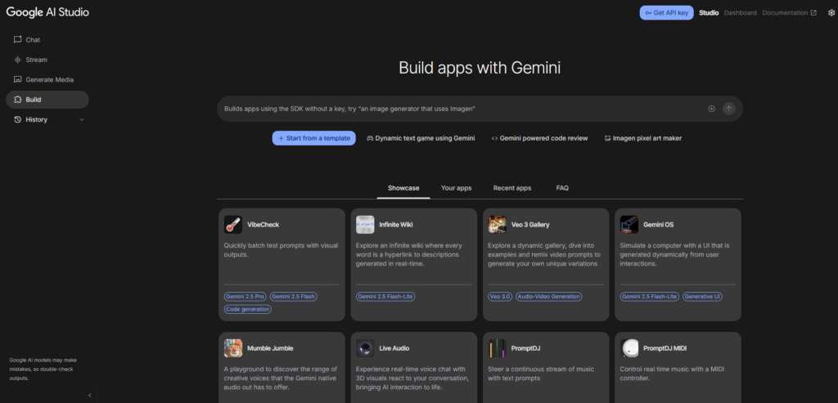Click the Get API key button
Image resolution: width=838 pixels, height=403 pixels.
(x=666, y=13)
